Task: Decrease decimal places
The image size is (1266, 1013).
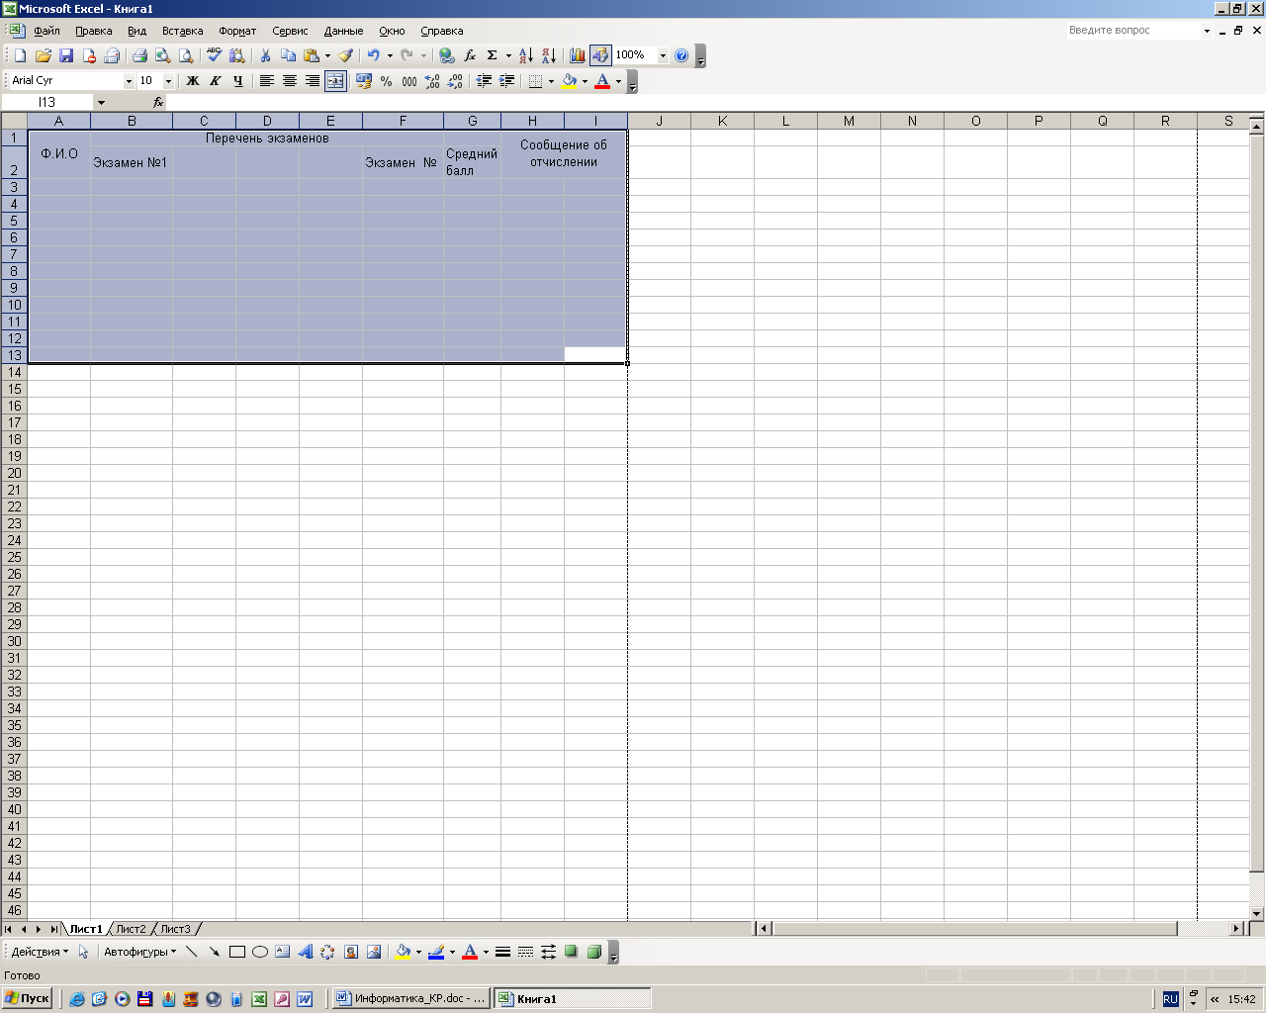Action: coord(455,81)
